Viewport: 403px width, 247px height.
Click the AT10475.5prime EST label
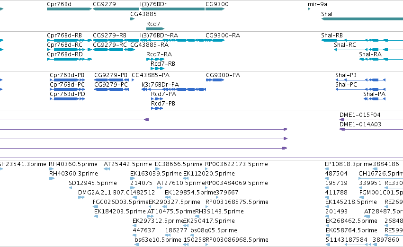tap(171, 212)
